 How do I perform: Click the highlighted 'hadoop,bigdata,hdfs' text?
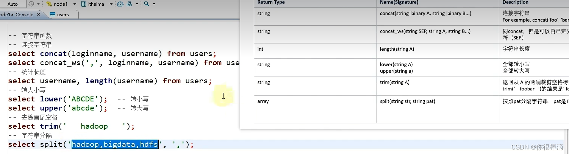point(115,145)
